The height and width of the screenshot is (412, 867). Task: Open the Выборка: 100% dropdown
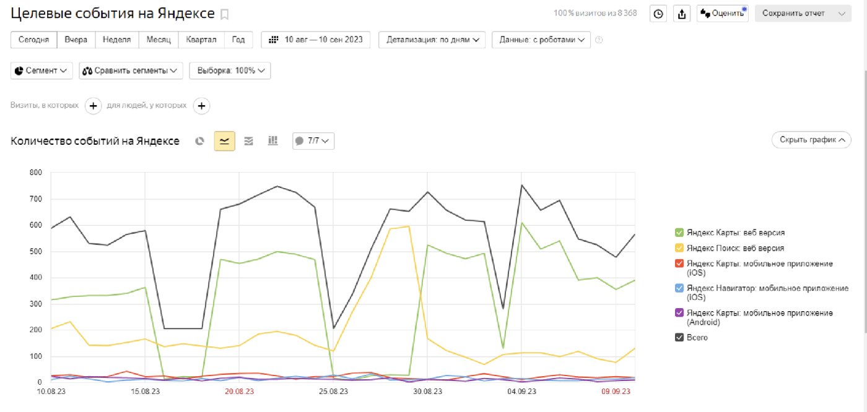click(x=230, y=71)
